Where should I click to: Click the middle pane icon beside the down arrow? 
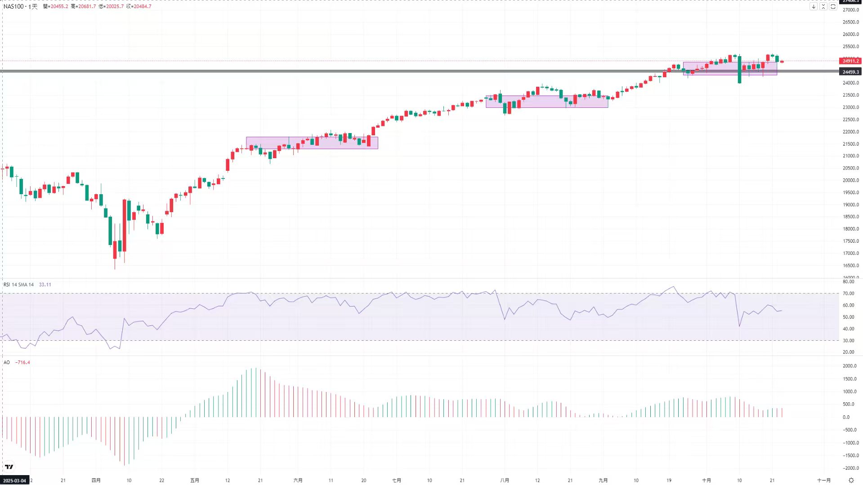point(823,7)
